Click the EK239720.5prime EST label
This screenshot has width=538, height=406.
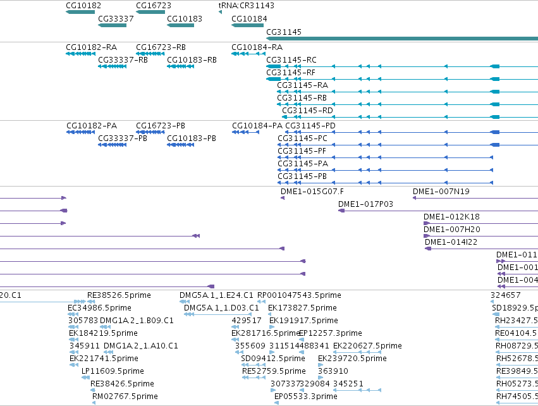[x=352, y=359]
